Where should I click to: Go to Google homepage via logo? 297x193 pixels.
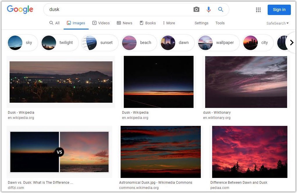[20, 10]
